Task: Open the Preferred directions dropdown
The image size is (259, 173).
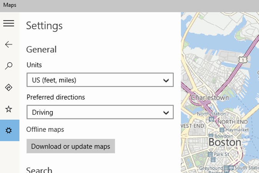Action: [100, 112]
